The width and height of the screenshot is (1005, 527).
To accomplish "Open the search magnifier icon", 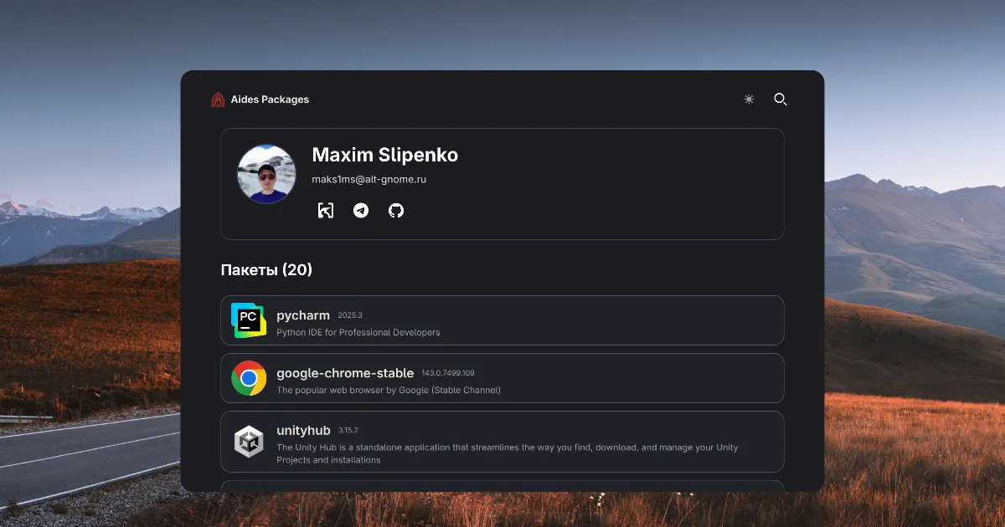I will pos(780,99).
